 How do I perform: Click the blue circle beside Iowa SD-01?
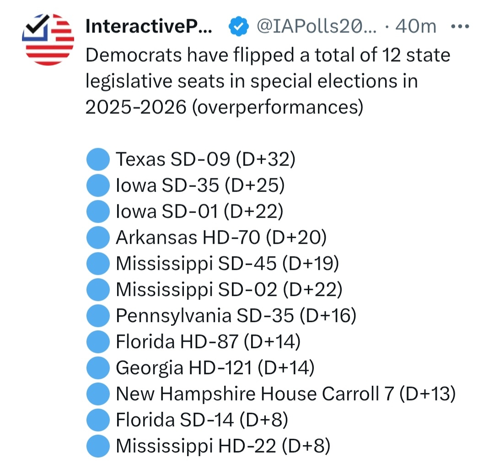[97, 212]
